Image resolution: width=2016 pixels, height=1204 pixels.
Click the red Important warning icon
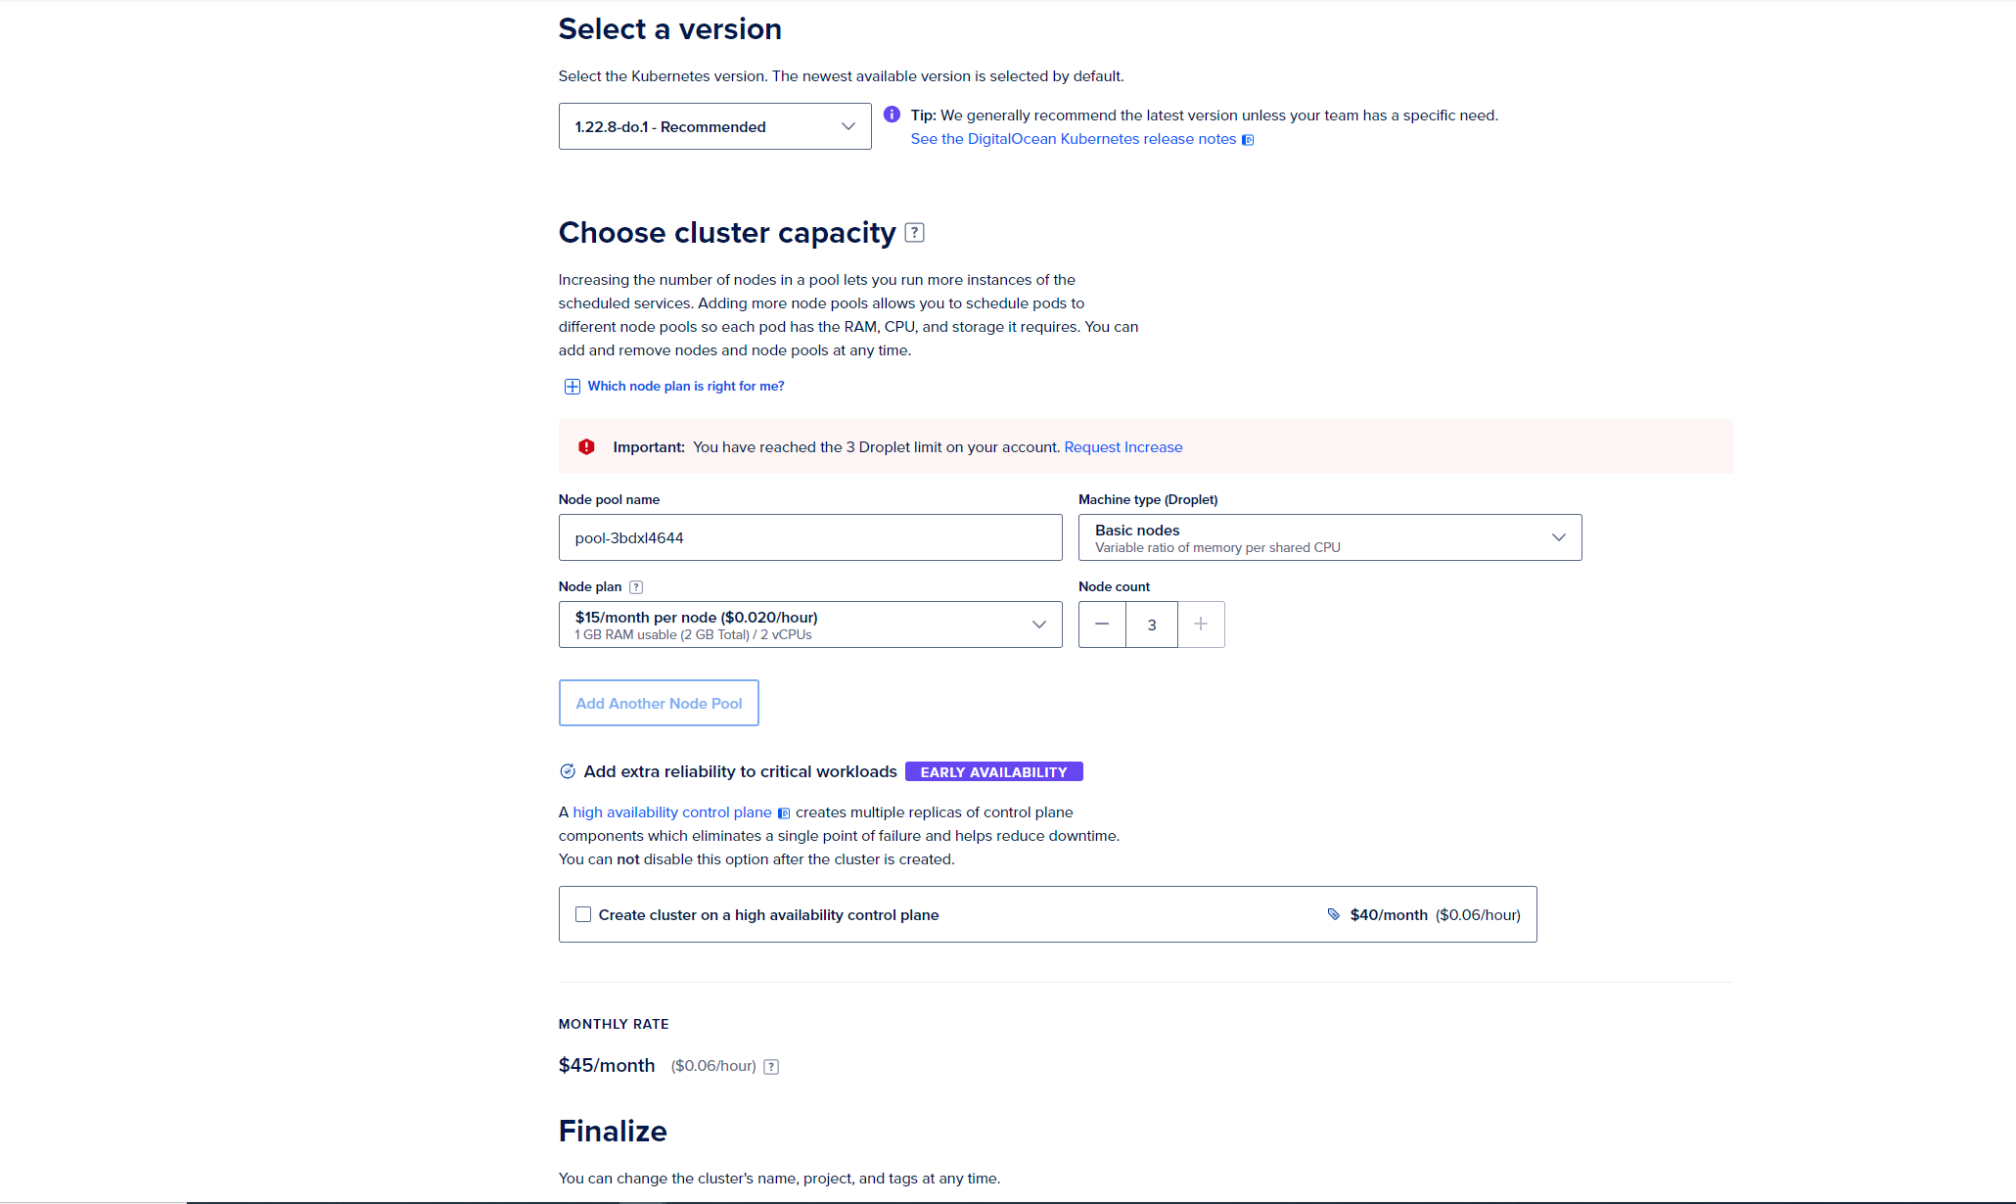[x=586, y=447]
